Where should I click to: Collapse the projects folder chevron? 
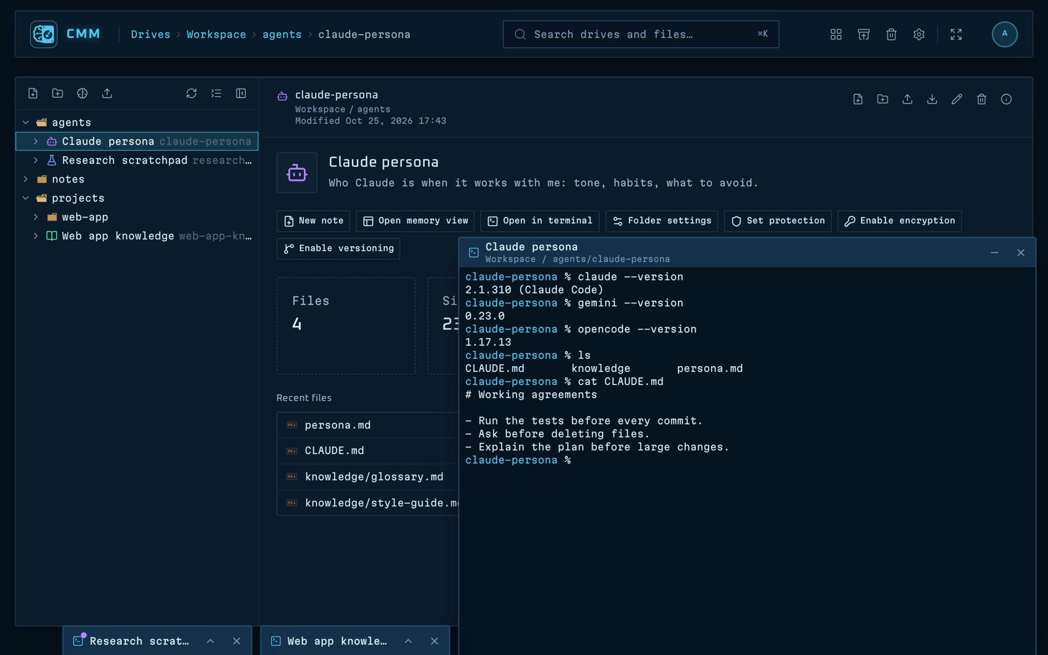(26, 198)
